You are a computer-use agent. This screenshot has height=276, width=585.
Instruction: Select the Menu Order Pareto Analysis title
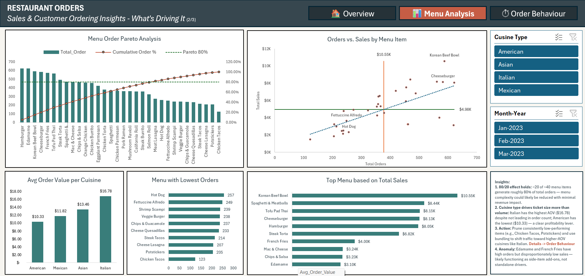click(x=124, y=38)
